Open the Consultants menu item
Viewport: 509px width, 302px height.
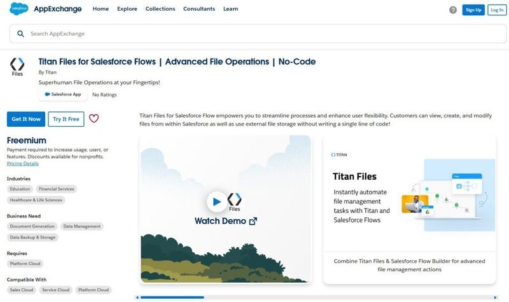pyautogui.click(x=199, y=9)
